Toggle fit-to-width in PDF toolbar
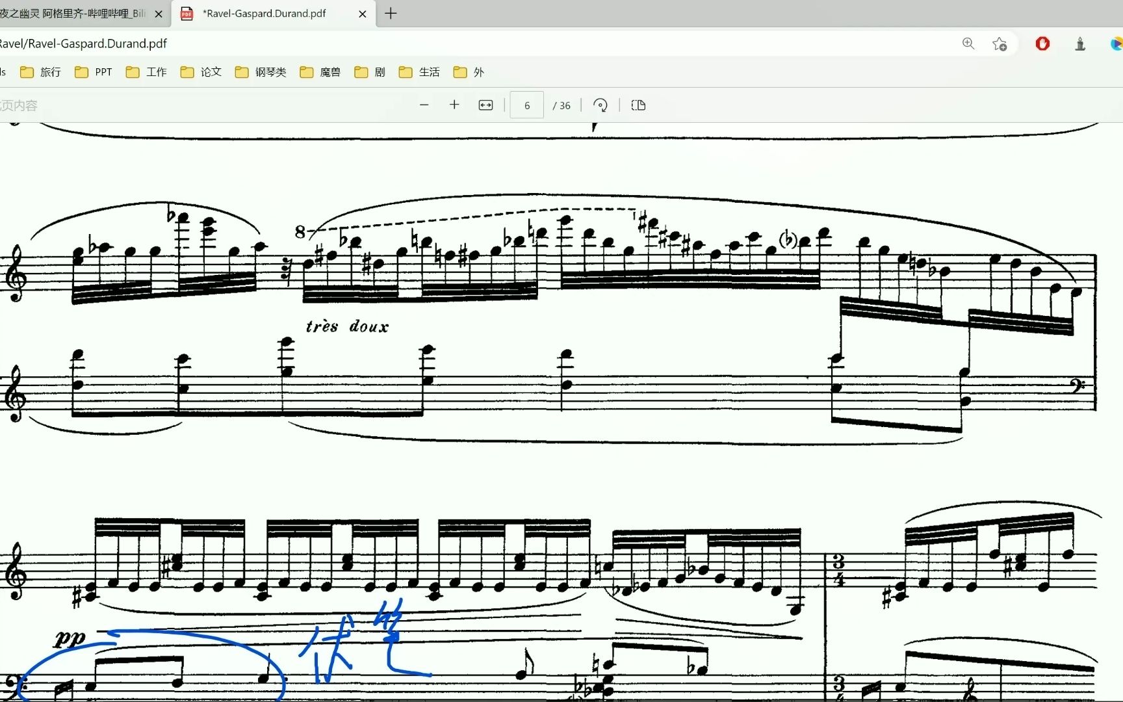 tap(485, 105)
